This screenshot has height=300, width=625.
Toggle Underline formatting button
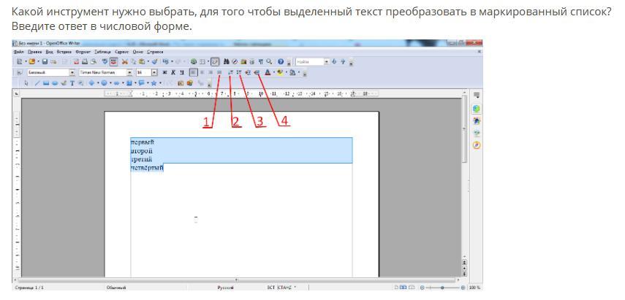coord(182,72)
